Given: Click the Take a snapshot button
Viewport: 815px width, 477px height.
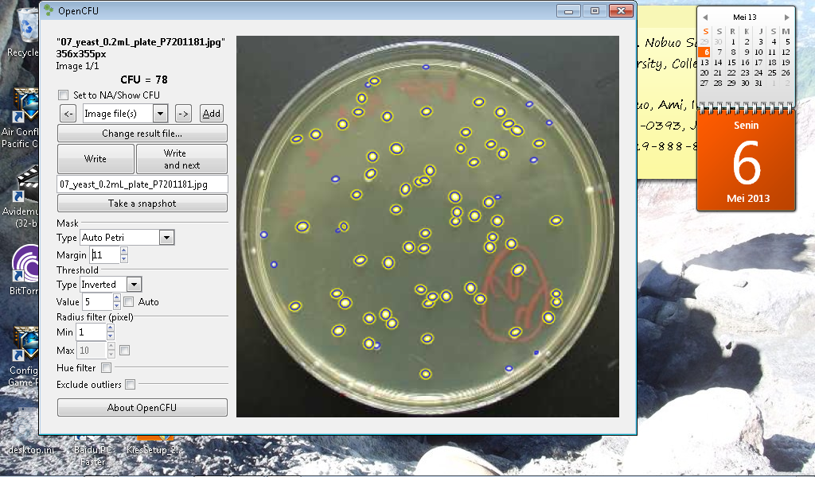Looking at the screenshot, I should pos(142,204).
